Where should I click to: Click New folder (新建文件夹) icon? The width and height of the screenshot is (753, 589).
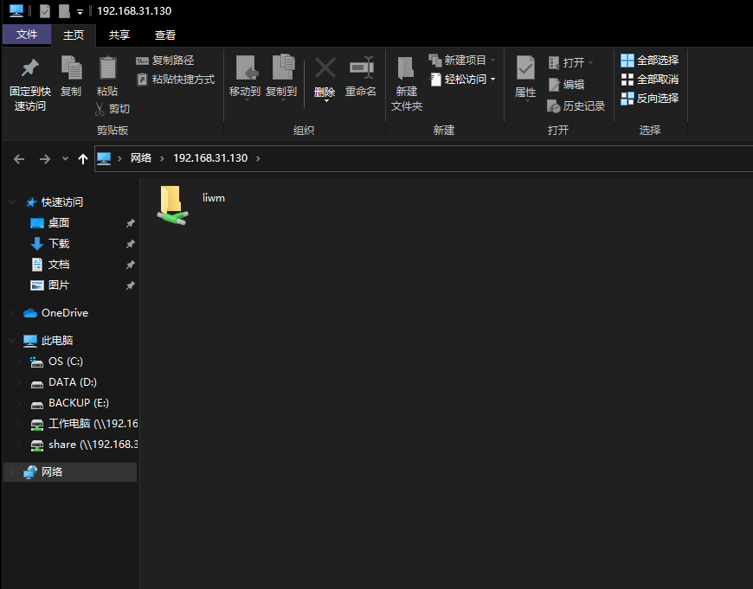[x=406, y=67]
